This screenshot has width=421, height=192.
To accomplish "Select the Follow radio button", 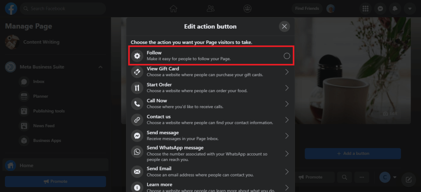I will point(287,56).
